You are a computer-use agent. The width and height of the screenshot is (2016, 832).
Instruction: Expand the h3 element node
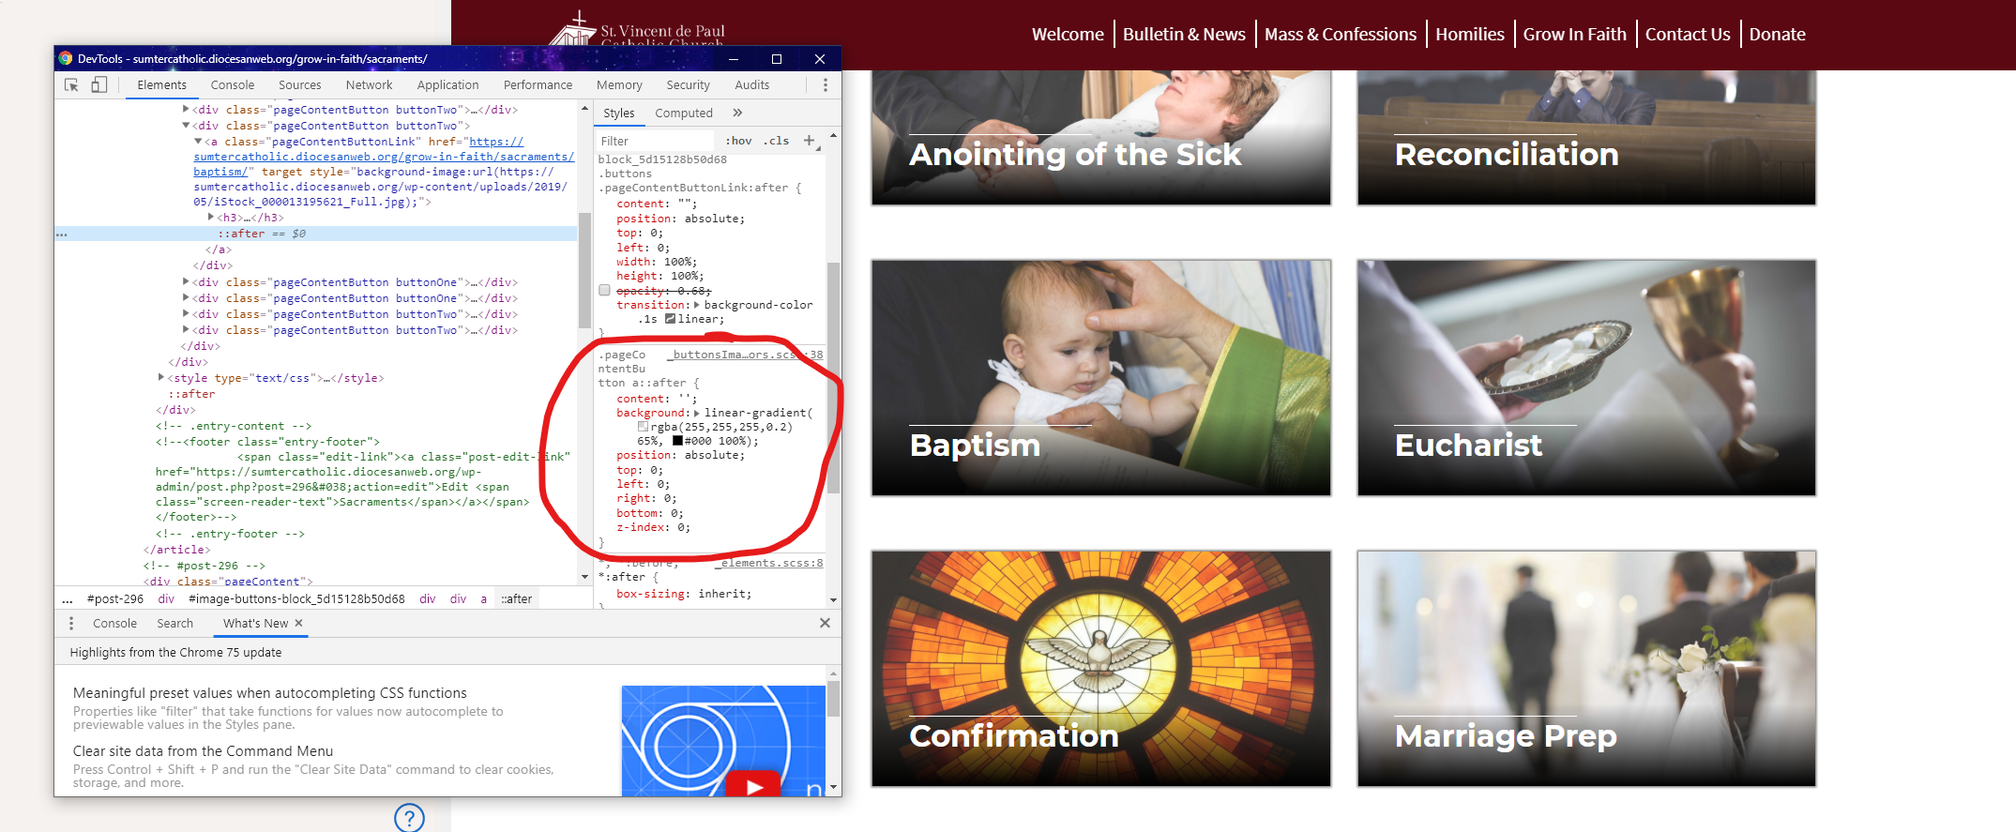coord(211,218)
